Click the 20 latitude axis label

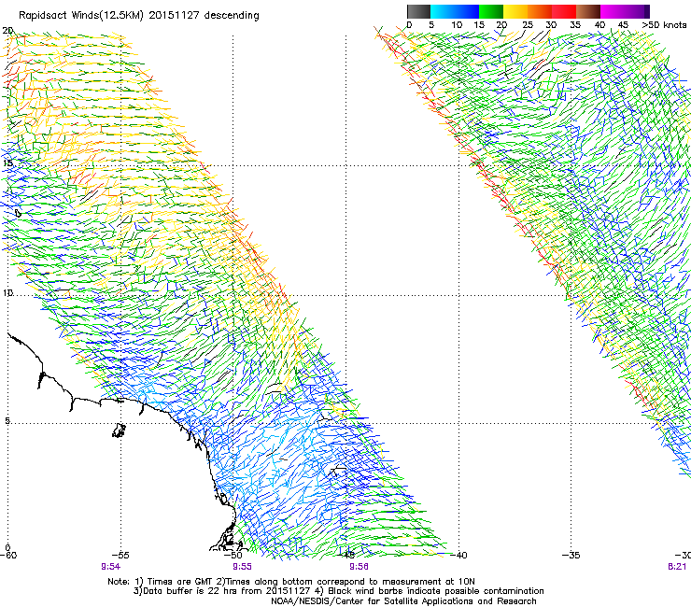pos(7,31)
